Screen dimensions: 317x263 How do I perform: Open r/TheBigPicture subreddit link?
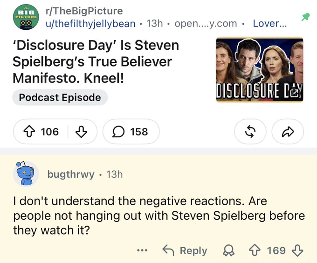84,11
